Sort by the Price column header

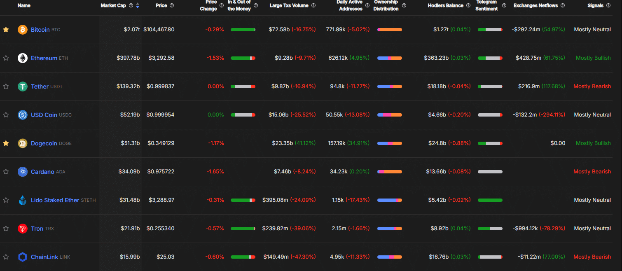pyautogui.click(x=161, y=6)
